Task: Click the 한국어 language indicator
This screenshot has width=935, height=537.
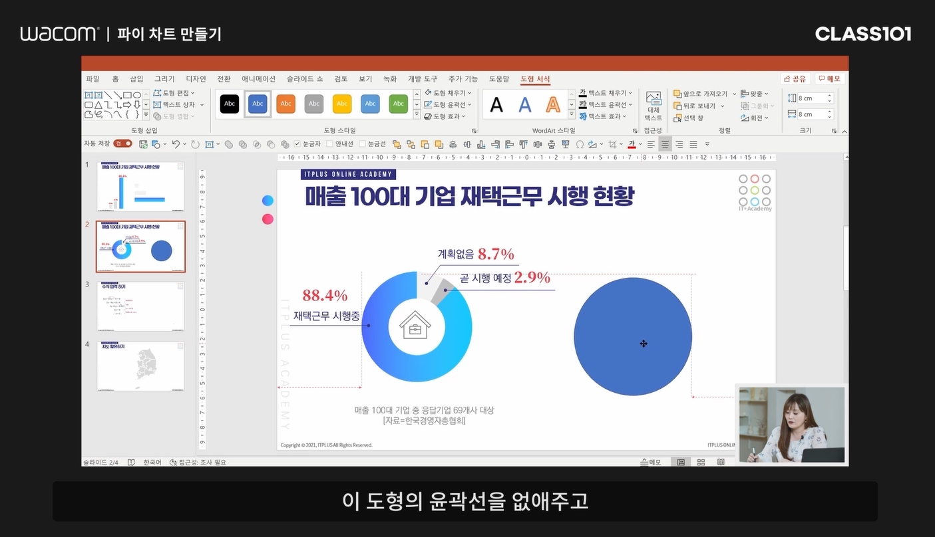Action: click(x=152, y=462)
